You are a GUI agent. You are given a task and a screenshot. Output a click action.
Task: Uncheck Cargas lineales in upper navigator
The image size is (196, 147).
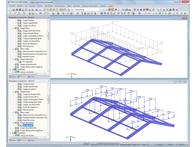18,20
